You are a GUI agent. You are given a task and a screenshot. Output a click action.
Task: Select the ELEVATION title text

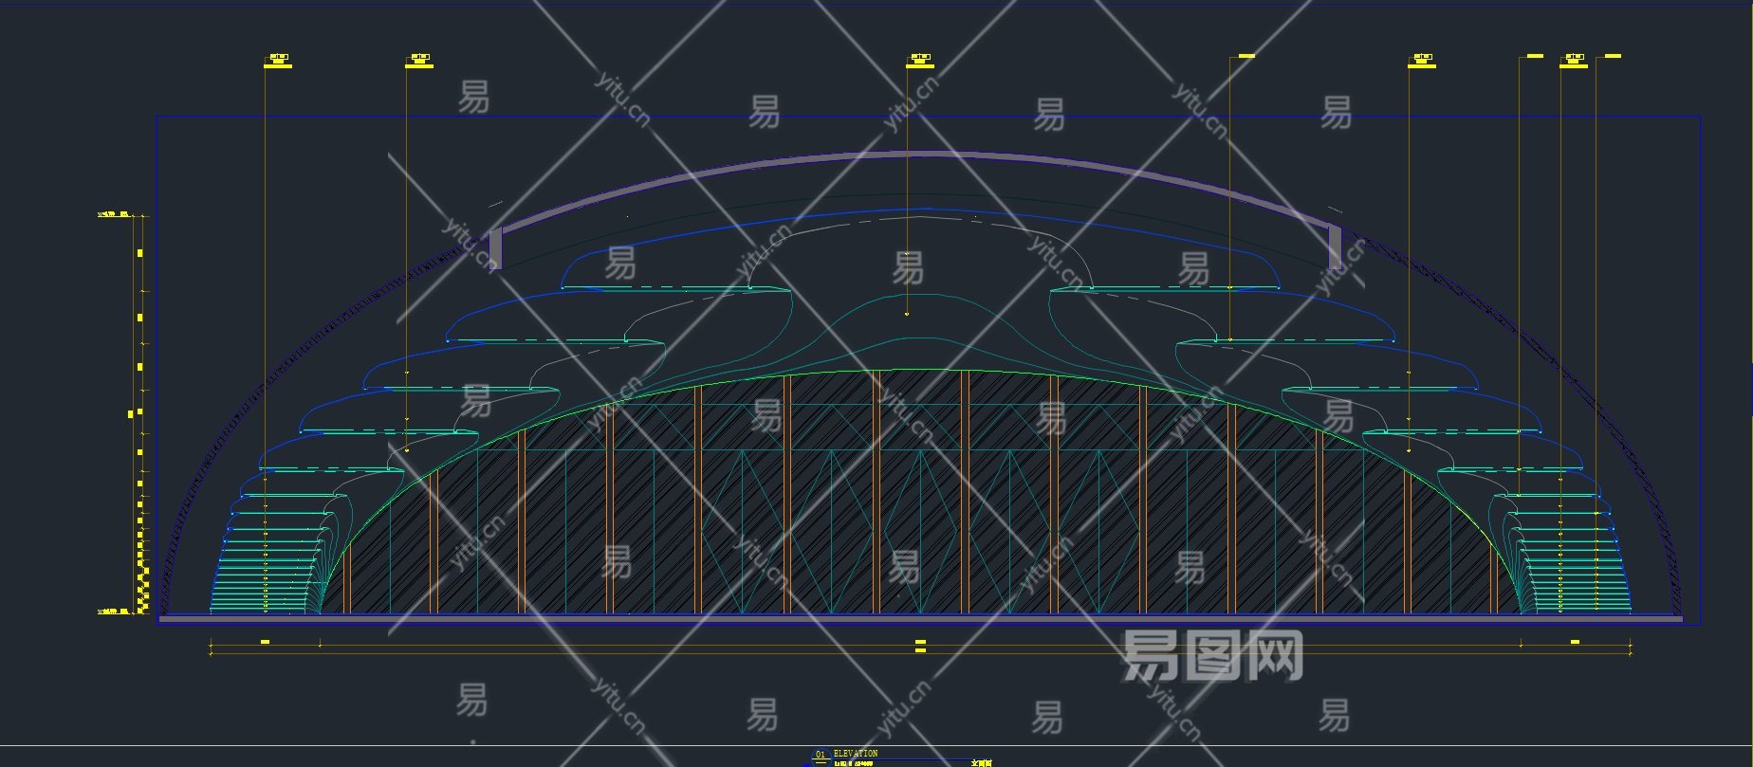click(856, 754)
